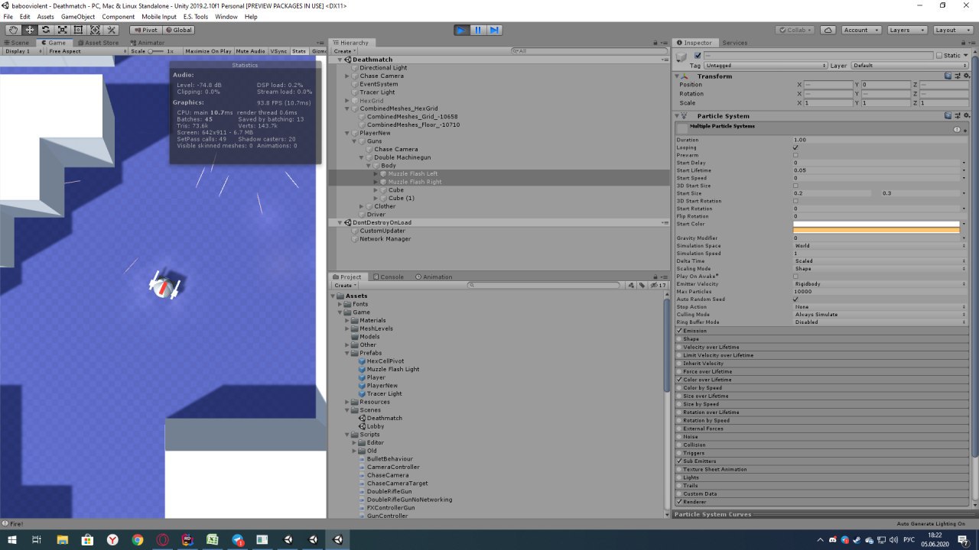The image size is (979, 550).
Task: Select the combined Transform tool
Action: point(95,30)
